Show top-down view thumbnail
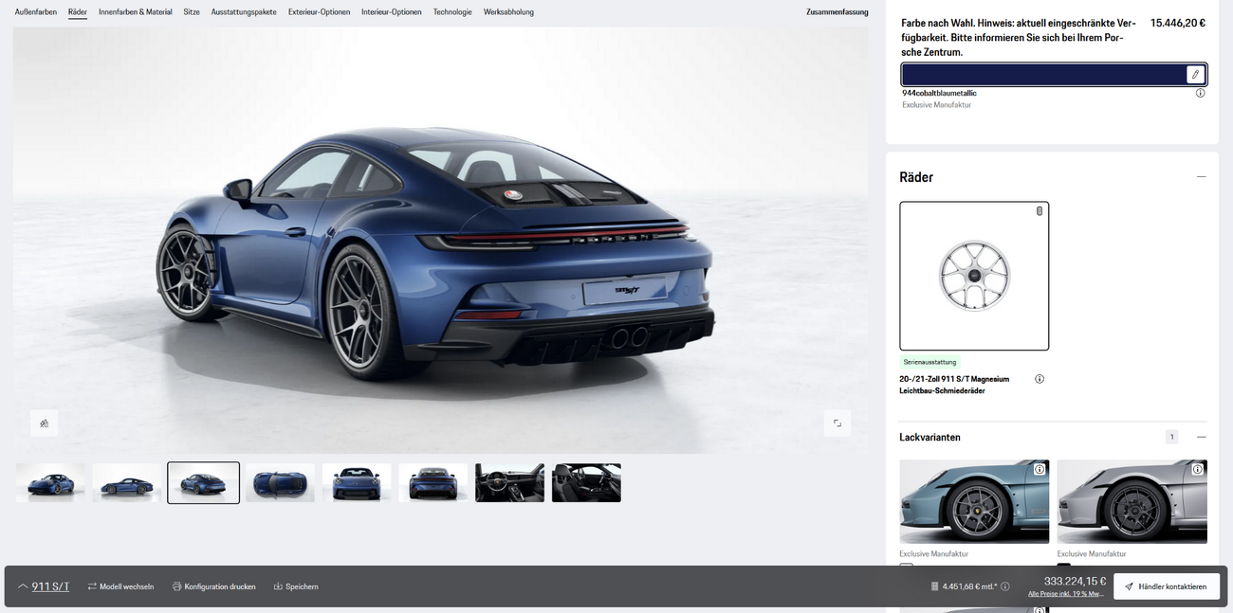The height and width of the screenshot is (613, 1233). [x=280, y=483]
